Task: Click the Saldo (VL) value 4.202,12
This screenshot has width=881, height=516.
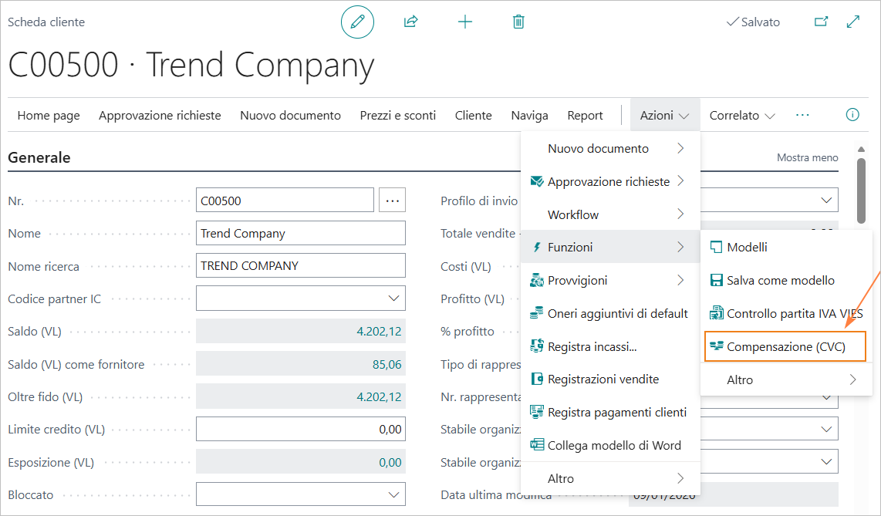Action: coord(378,332)
